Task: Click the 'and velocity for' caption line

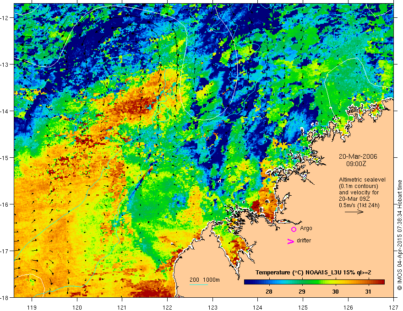Action: pos(359,193)
